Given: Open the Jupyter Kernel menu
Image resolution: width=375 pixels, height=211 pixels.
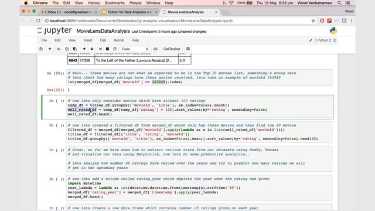Looking at the screenshot, I should click(x=118, y=40).
